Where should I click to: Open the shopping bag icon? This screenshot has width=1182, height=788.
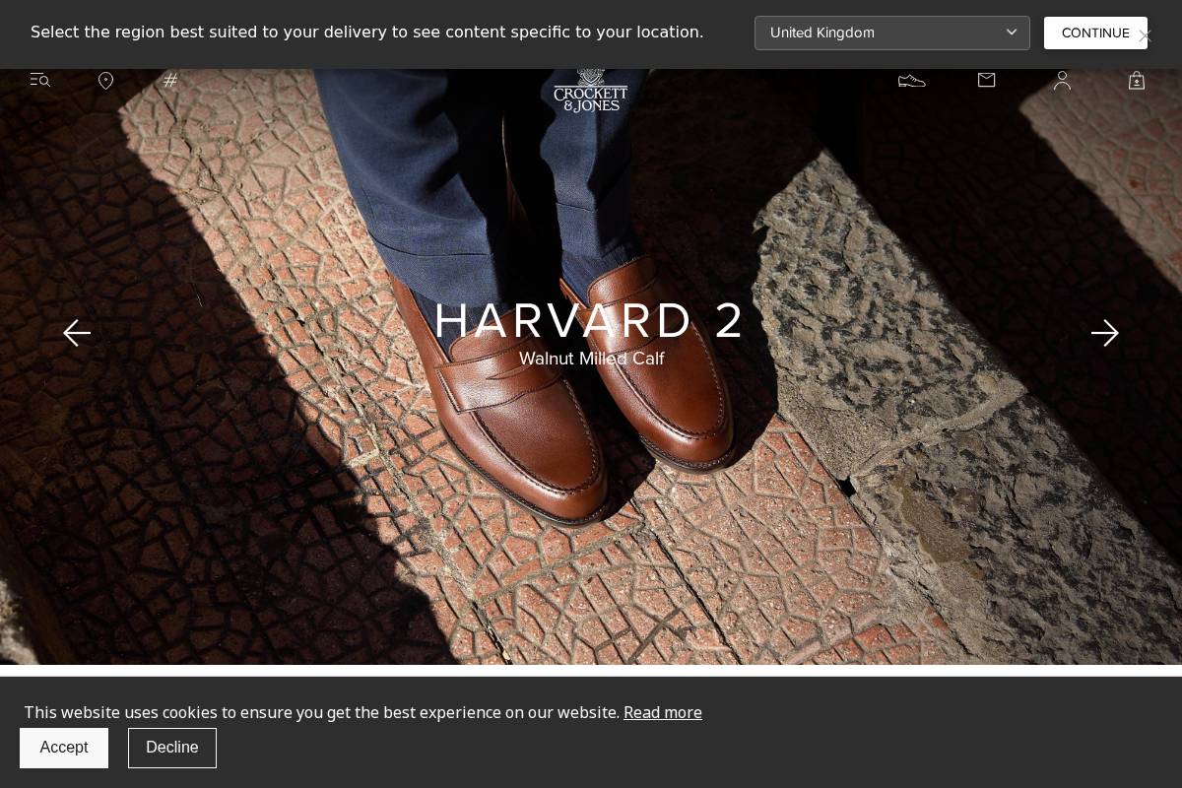coord(1137,80)
